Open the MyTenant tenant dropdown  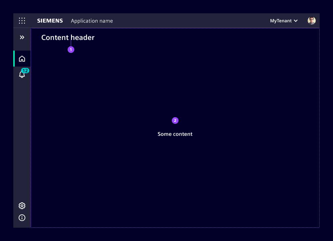pyautogui.click(x=281, y=21)
